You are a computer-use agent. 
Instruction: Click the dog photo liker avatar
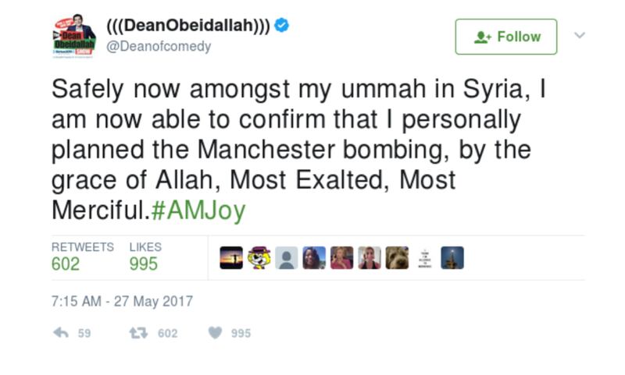pyautogui.click(x=397, y=258)
